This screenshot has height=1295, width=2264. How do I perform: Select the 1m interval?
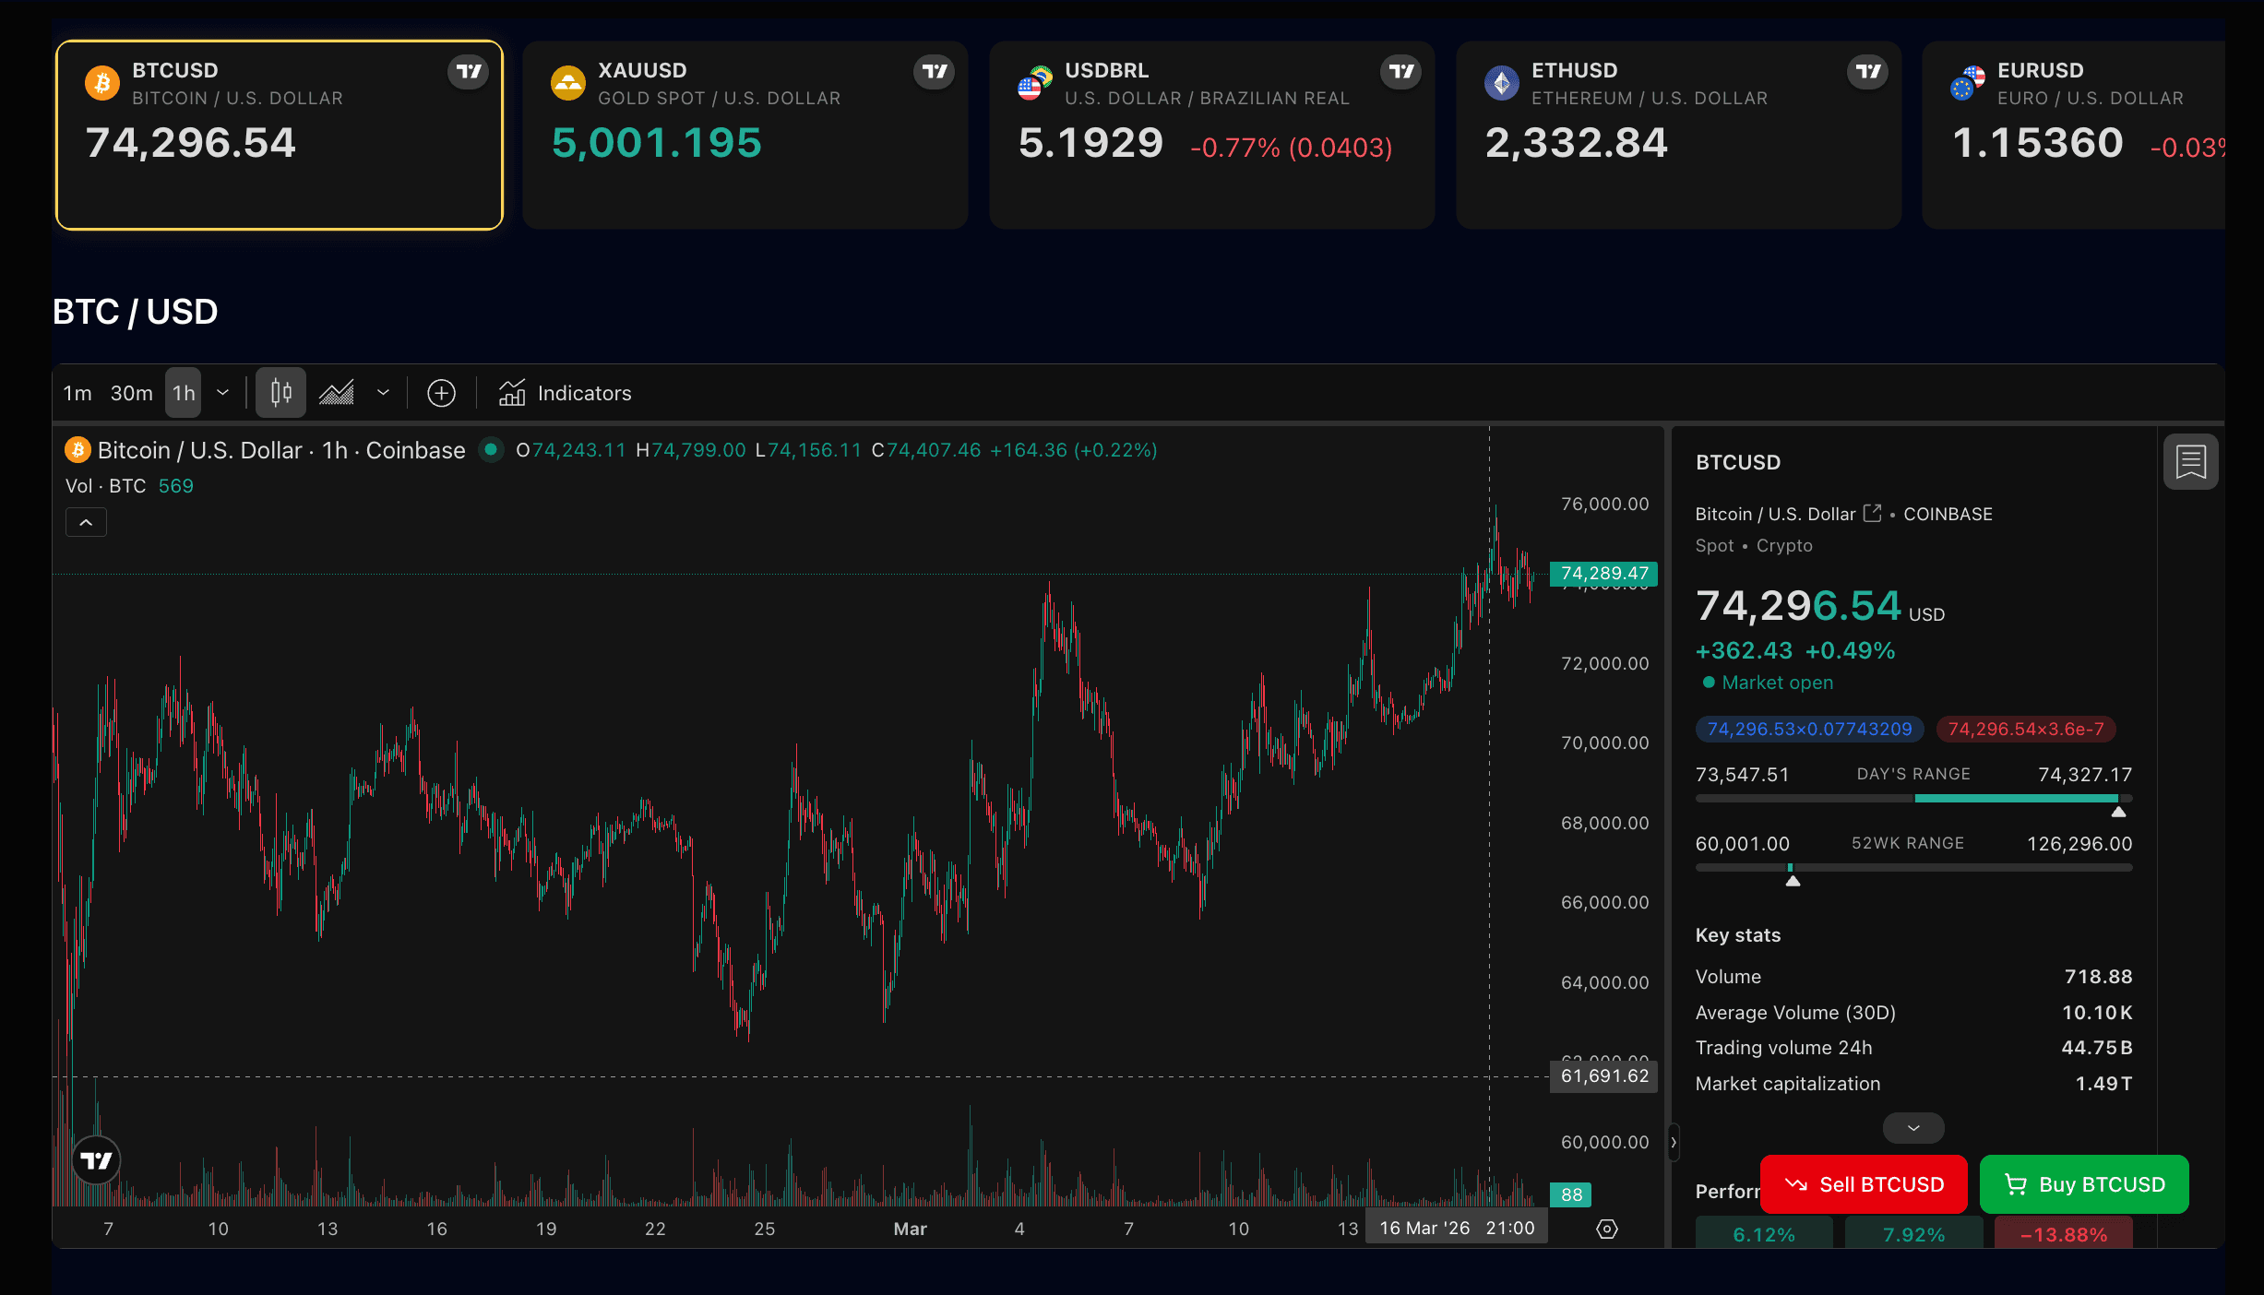point(77,392)
